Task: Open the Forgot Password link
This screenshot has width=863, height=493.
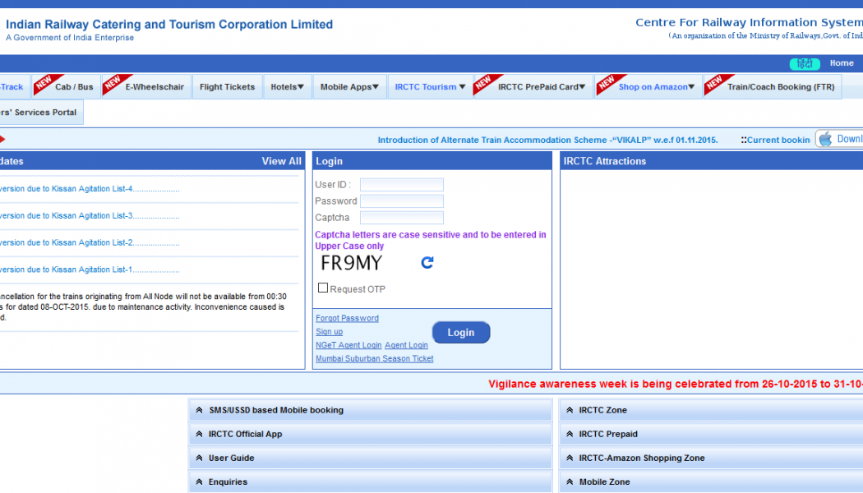Action: (347, 319)
